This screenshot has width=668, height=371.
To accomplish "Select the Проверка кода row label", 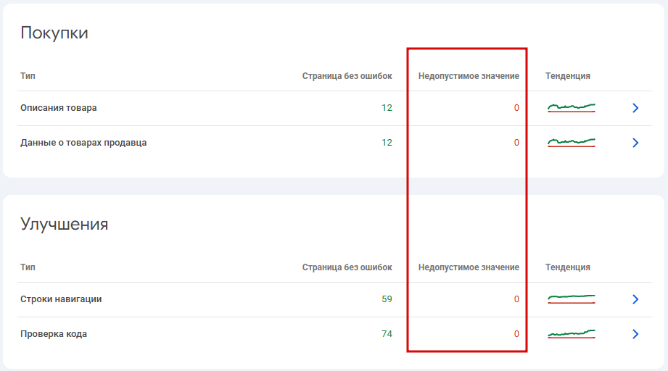I will coord(54,334).
